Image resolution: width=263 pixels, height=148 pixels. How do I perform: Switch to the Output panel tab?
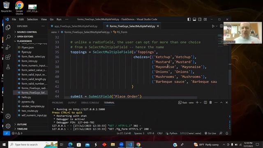click(x=72, y=102)
